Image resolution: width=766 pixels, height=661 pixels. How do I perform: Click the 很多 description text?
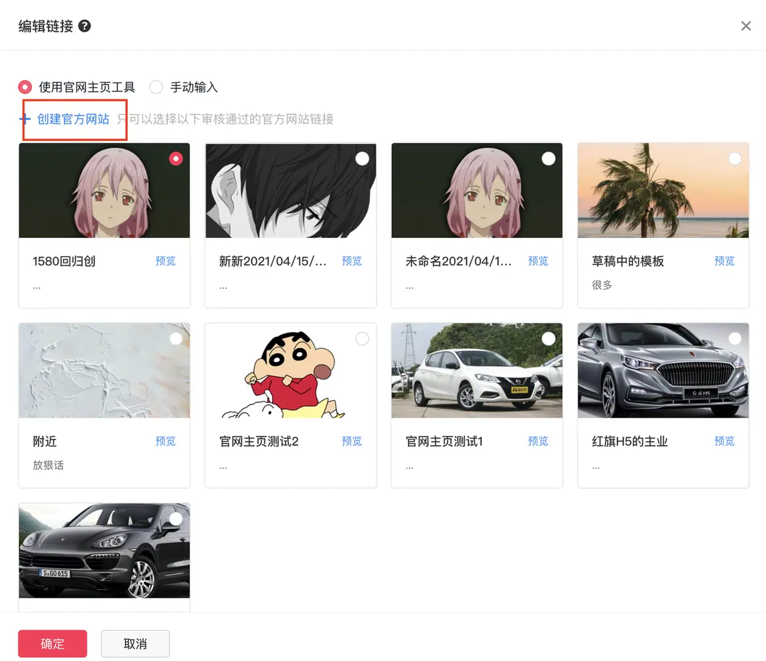tap(602, 285)
